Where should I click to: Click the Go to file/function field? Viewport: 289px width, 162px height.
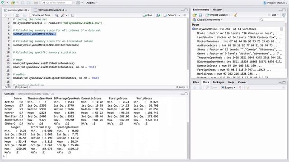[x=56, y=3]
